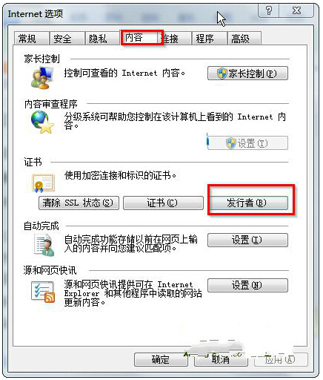
Task: Click the 清除 SSL 状态(S) button
Action: click(x=79, y=203)
